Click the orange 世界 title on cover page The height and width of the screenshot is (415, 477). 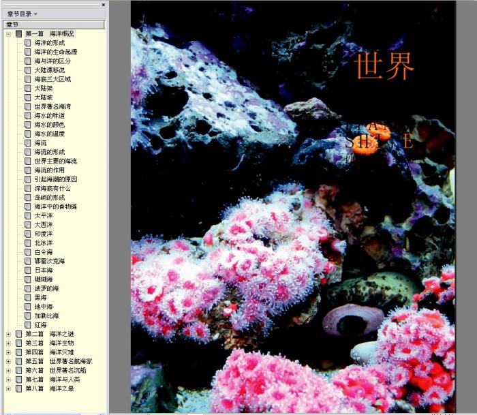pos(384,66)
